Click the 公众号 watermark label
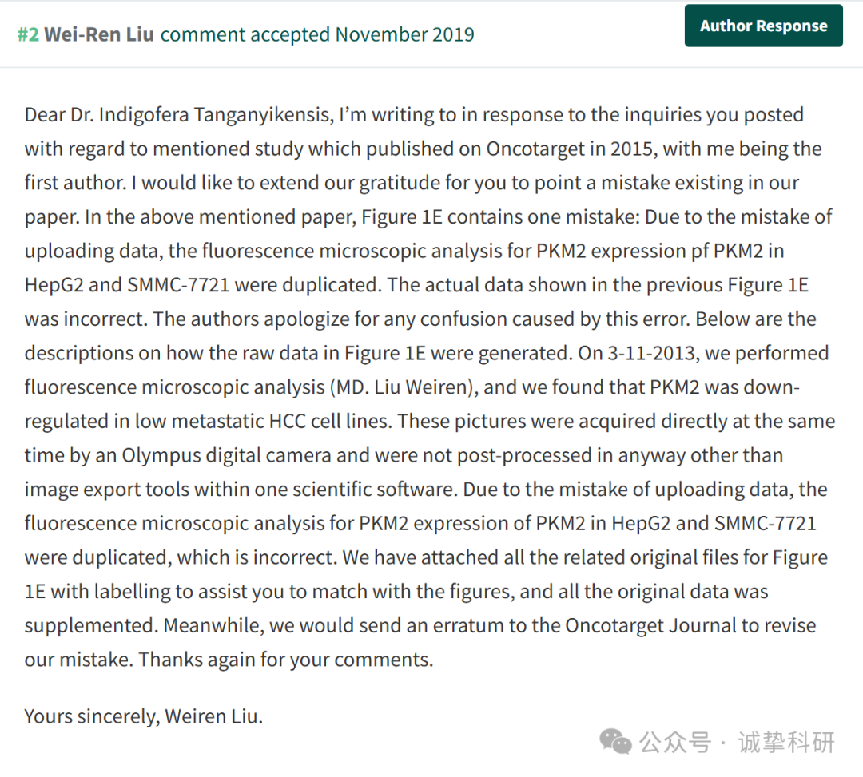The height and width of the screenshot is (777, 863). click(674, 743)
